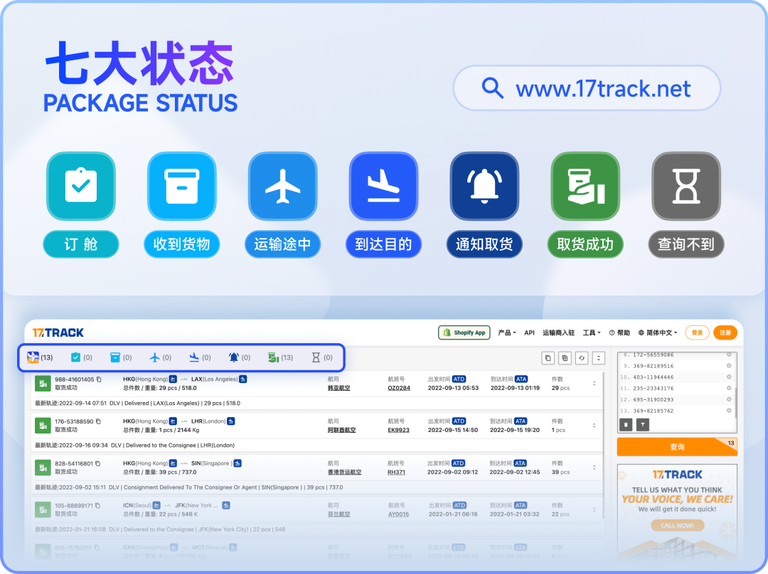
Task: Click the all-packages filter icon showing 13
Action: click(33, 357)
